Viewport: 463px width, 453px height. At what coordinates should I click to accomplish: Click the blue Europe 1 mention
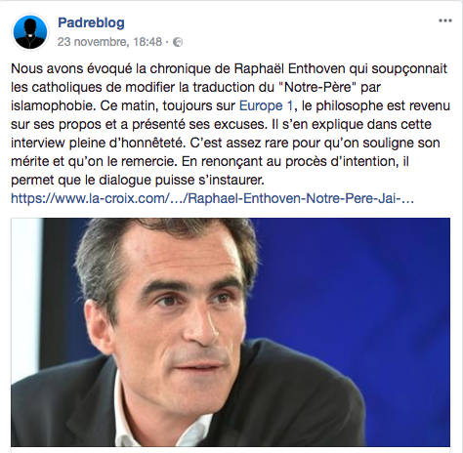click(266, 105)
